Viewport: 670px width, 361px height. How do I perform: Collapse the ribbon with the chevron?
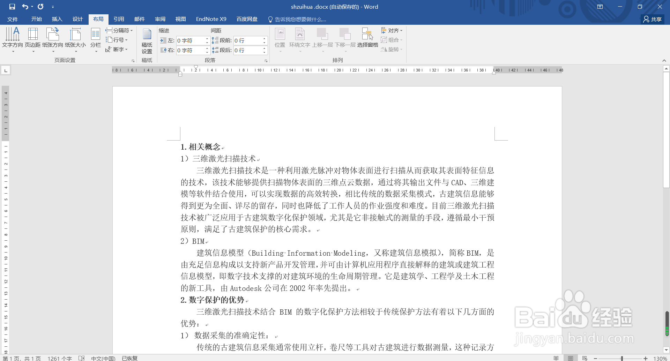[x=664, y=61]
